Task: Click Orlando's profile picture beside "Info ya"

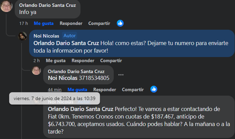Action: point(7,6)
